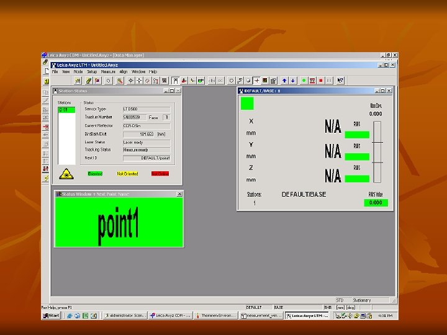This screenshot has height=335, width=447.
Task: Click the green status square in DEFAULT/BASE window
Action: [247, 104]
